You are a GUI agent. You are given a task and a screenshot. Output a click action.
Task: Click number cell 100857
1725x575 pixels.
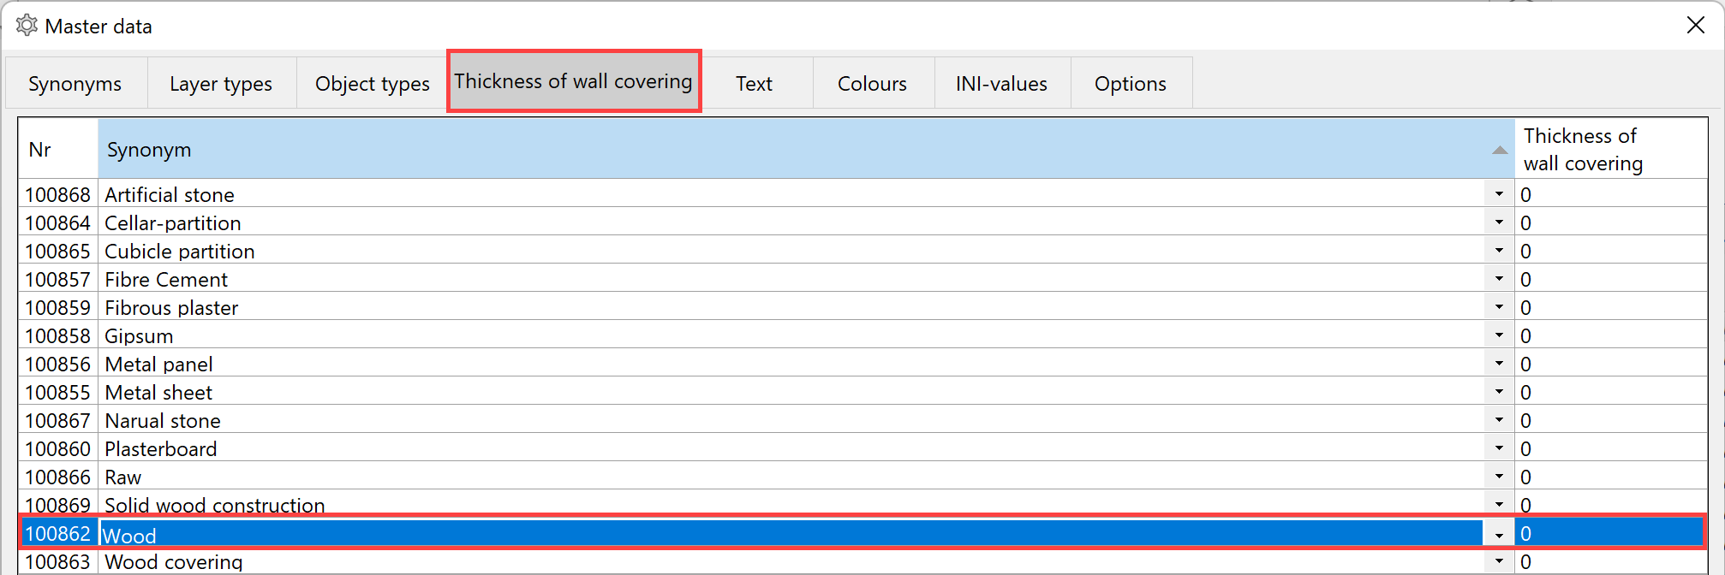coord(58,279)
